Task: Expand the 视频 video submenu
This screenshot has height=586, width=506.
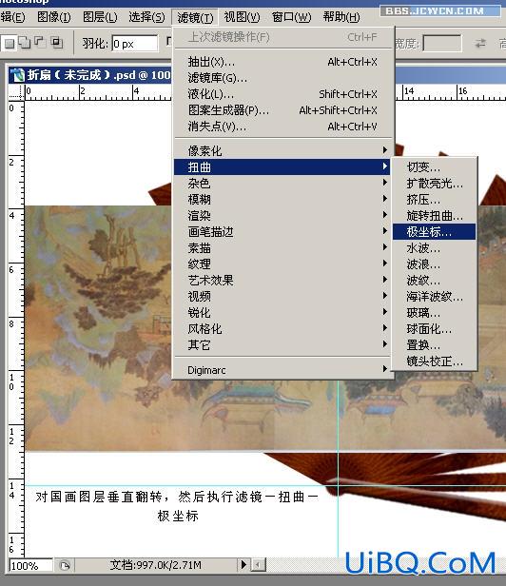Action: pos(282,296)
